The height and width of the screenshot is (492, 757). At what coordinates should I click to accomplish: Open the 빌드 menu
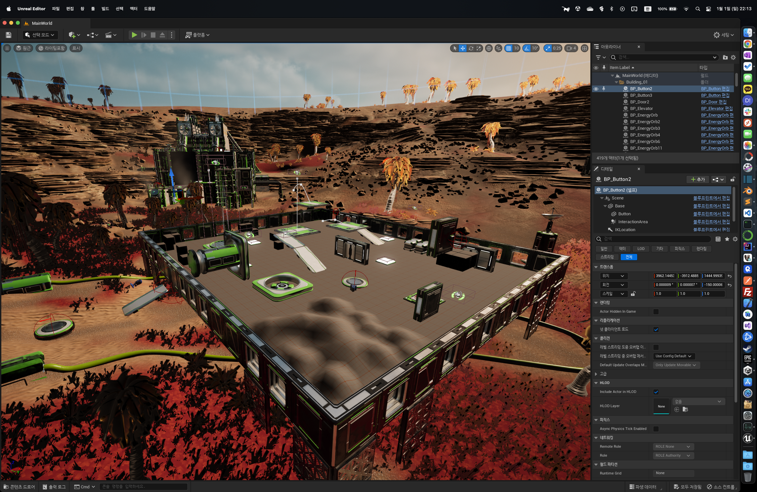105,9
